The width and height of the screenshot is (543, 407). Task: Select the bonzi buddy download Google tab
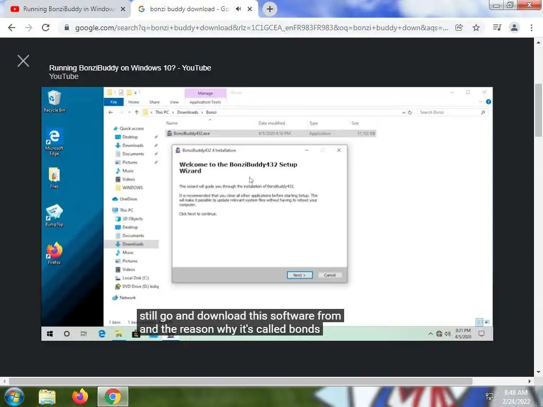[189, 9]
